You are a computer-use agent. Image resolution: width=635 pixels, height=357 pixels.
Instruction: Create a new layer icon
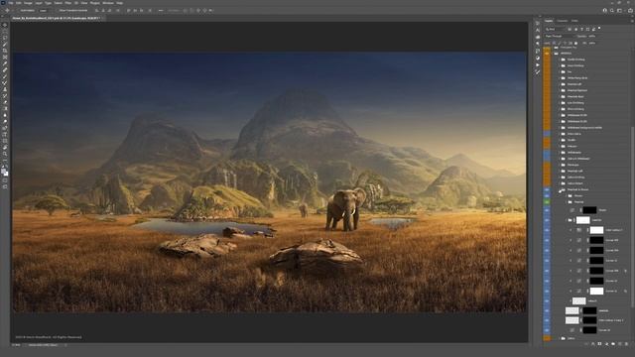(620, 344)
